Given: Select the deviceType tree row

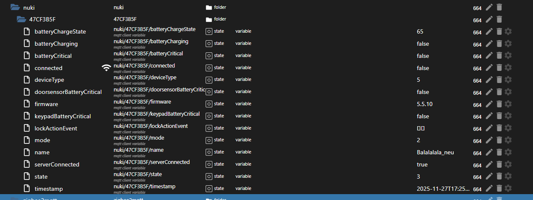Looking at the screenshot, I should 266,80.
